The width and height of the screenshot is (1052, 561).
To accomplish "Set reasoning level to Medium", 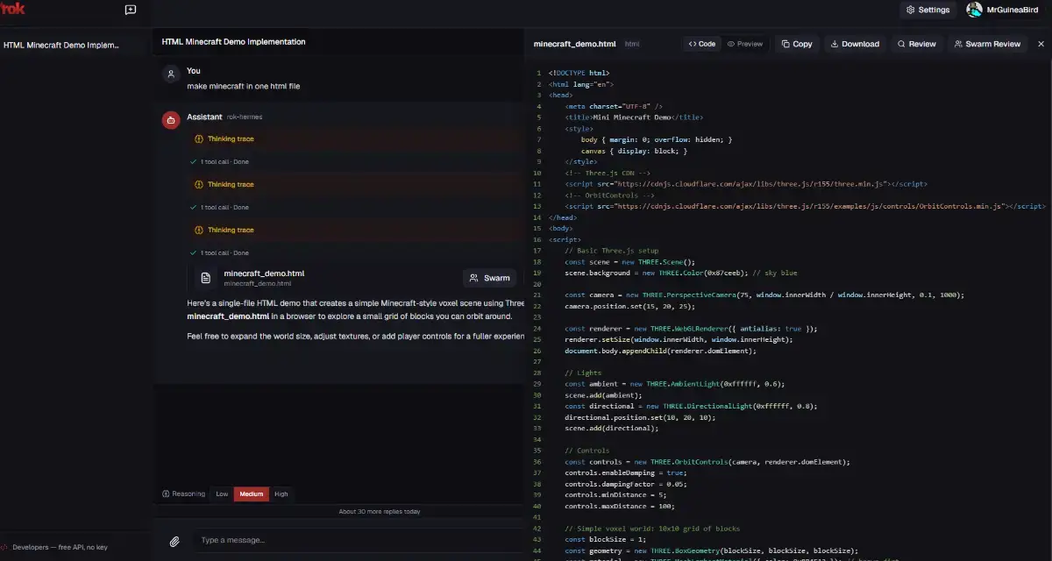I will coord(251,494).
